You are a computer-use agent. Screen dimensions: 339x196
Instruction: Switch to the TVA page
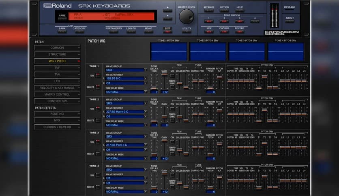[57, 75]
